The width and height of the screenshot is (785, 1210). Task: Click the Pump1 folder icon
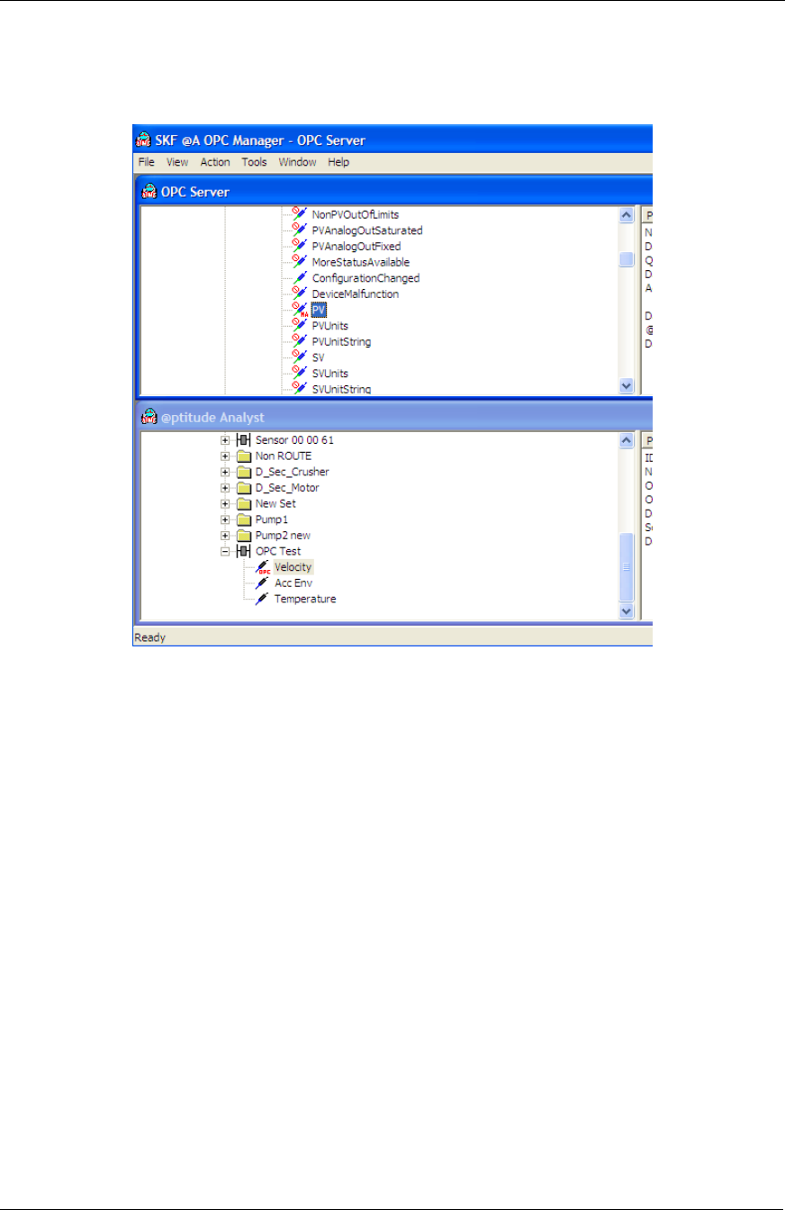[243, 519]
